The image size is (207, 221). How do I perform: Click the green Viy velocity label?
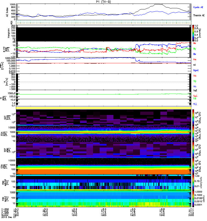click(195, 81)
